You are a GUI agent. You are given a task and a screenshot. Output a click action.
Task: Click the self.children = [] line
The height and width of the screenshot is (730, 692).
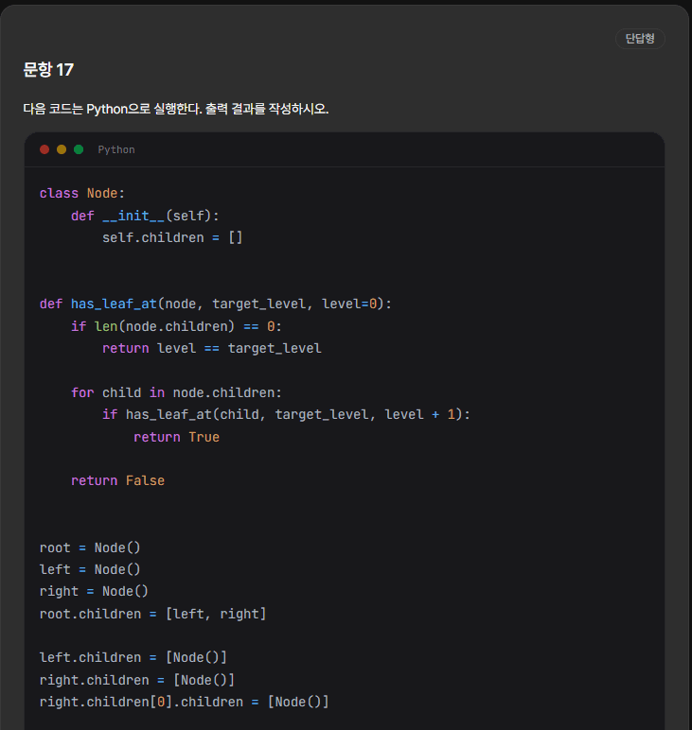pyautogui.click(x=172, y=238)
